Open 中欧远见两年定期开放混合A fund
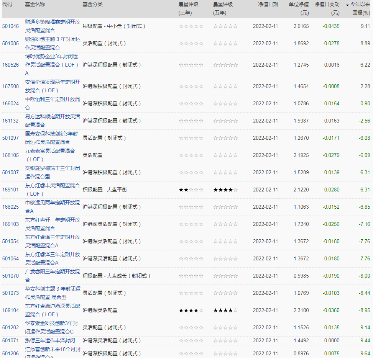This screenshot has width=373, height=358. (x=53, y=207)
